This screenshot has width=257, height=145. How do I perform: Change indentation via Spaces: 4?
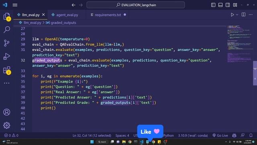(x=122, y=135)
